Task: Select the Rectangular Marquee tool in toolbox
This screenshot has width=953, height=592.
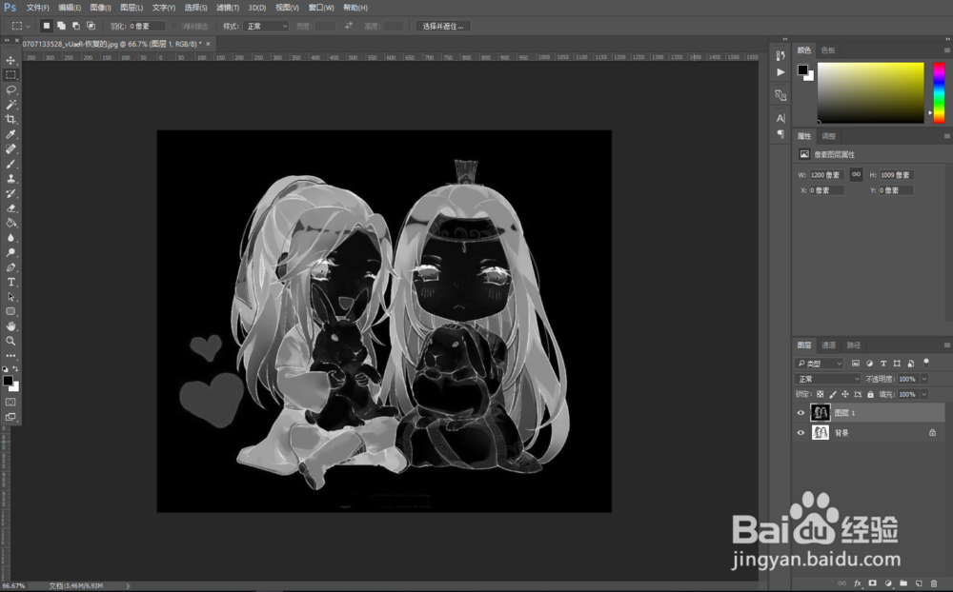Action: tap(10, 75)
